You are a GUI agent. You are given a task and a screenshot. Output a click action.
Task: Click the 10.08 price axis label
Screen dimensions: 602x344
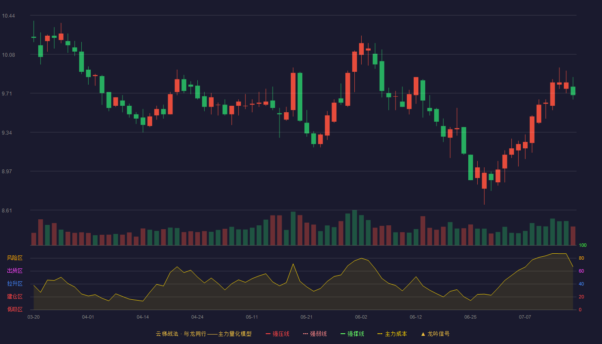[x=8, y=55]
